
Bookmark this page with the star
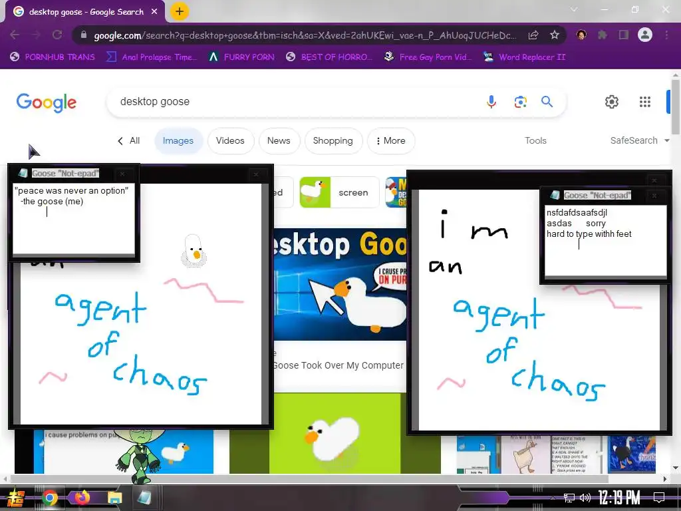click(x=554, y=35)
